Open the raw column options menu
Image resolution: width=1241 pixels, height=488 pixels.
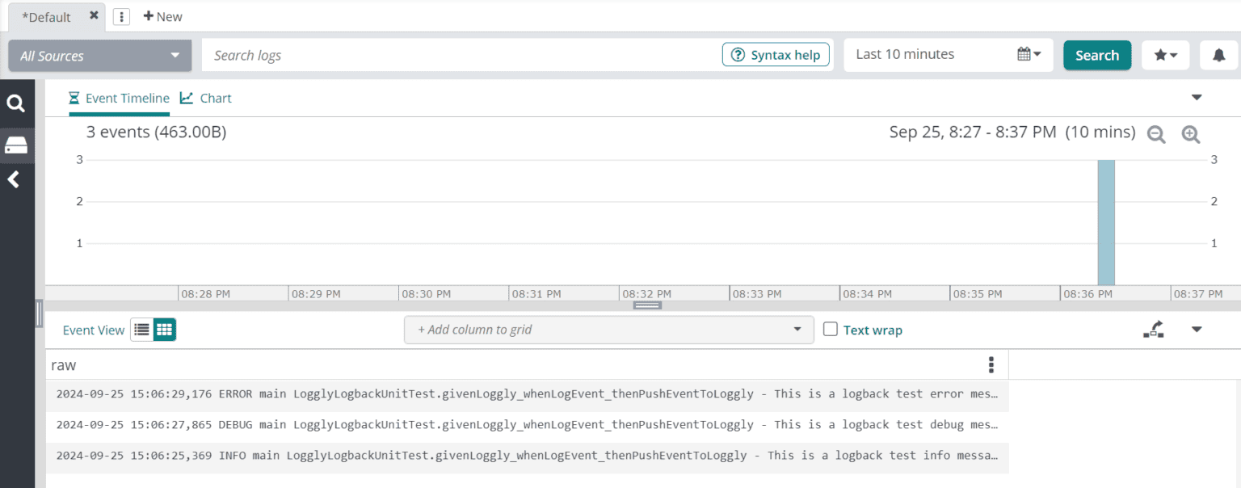coord(991,364)
